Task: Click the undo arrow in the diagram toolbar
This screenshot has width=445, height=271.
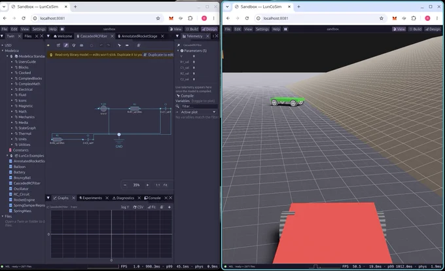Action: 101,45
